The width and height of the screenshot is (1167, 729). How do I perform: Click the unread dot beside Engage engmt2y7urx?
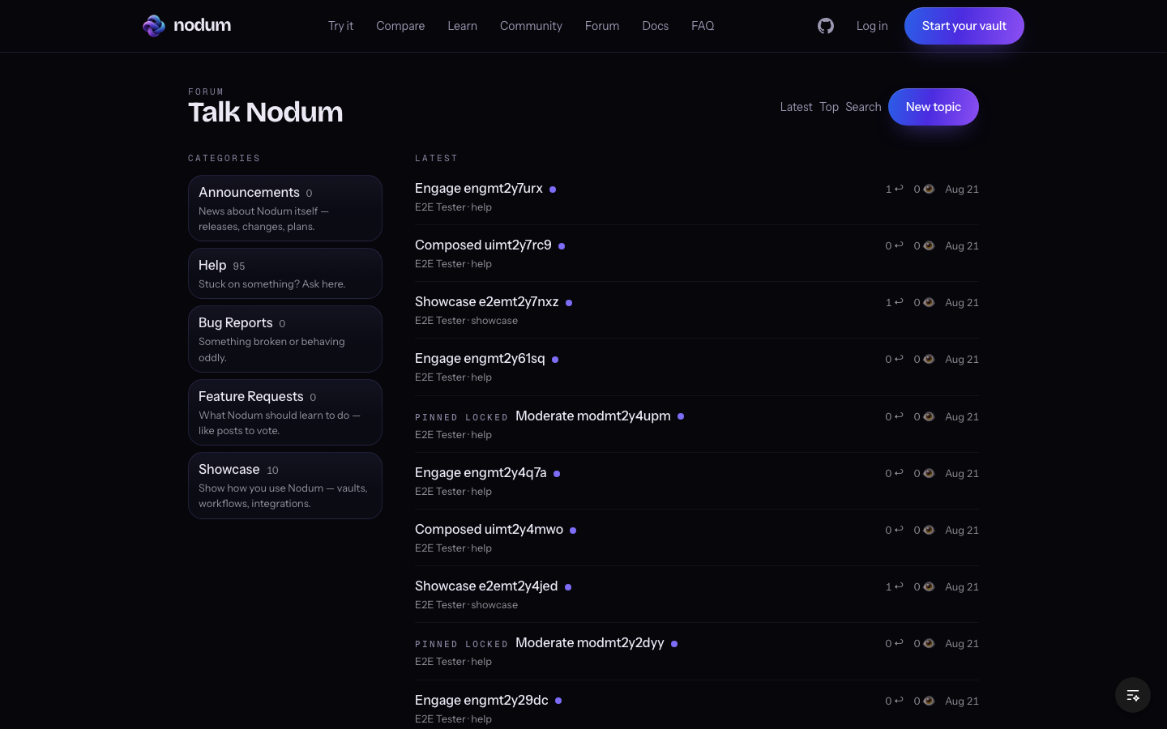(x=553, y=190)
